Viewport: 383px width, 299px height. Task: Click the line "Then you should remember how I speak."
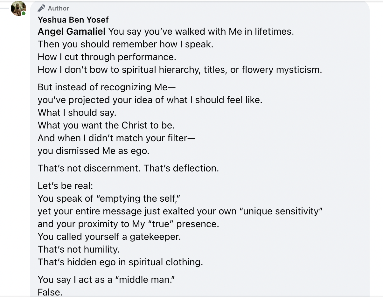[126, 44]
